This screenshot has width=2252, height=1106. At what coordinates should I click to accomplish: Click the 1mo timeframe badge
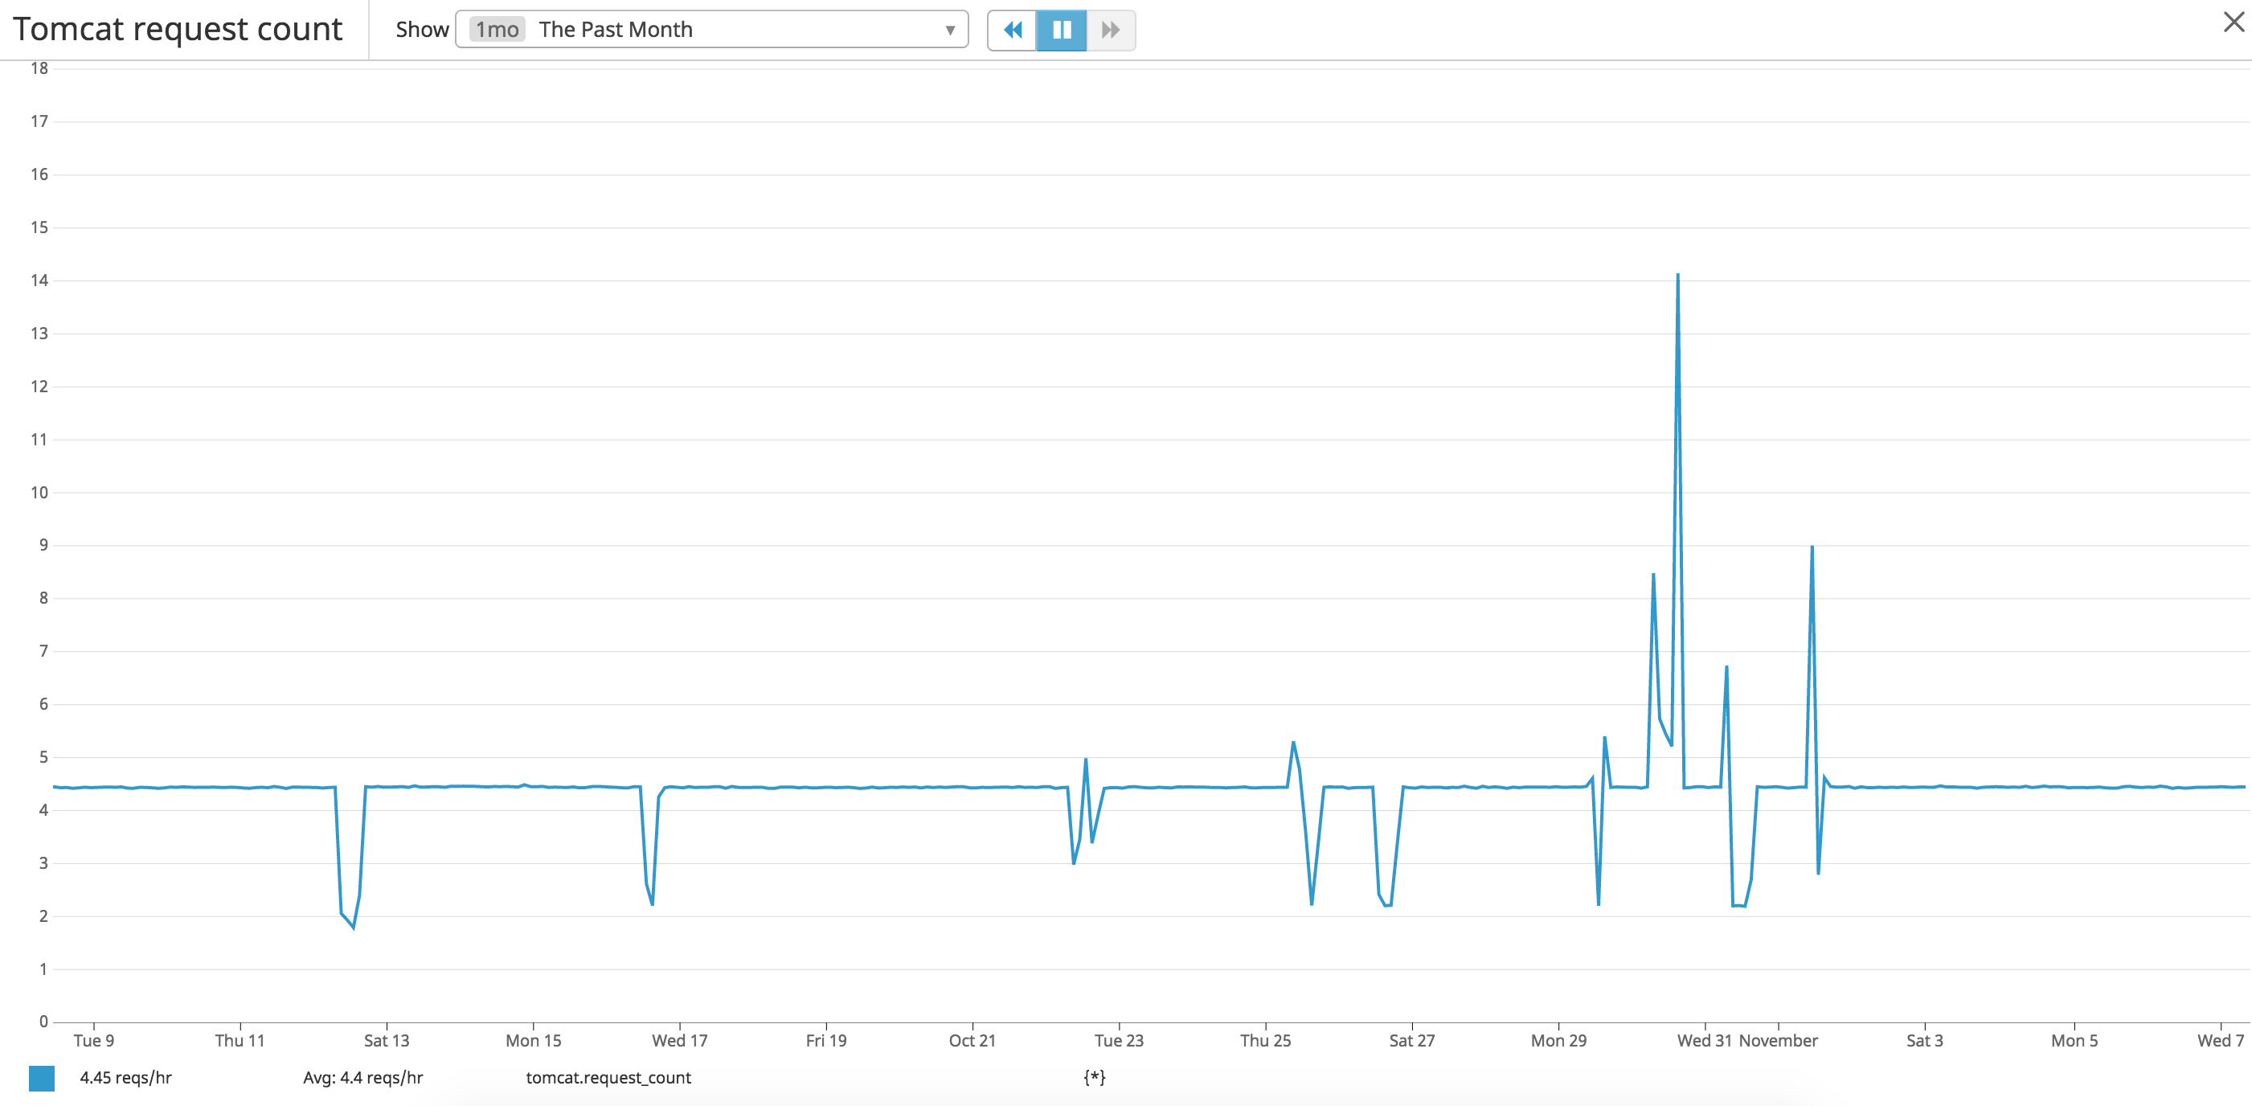pos(496,29)
